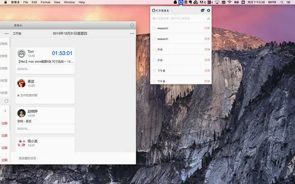Click the Evernote elephant icon in the menu bar

tap(190, 2)
